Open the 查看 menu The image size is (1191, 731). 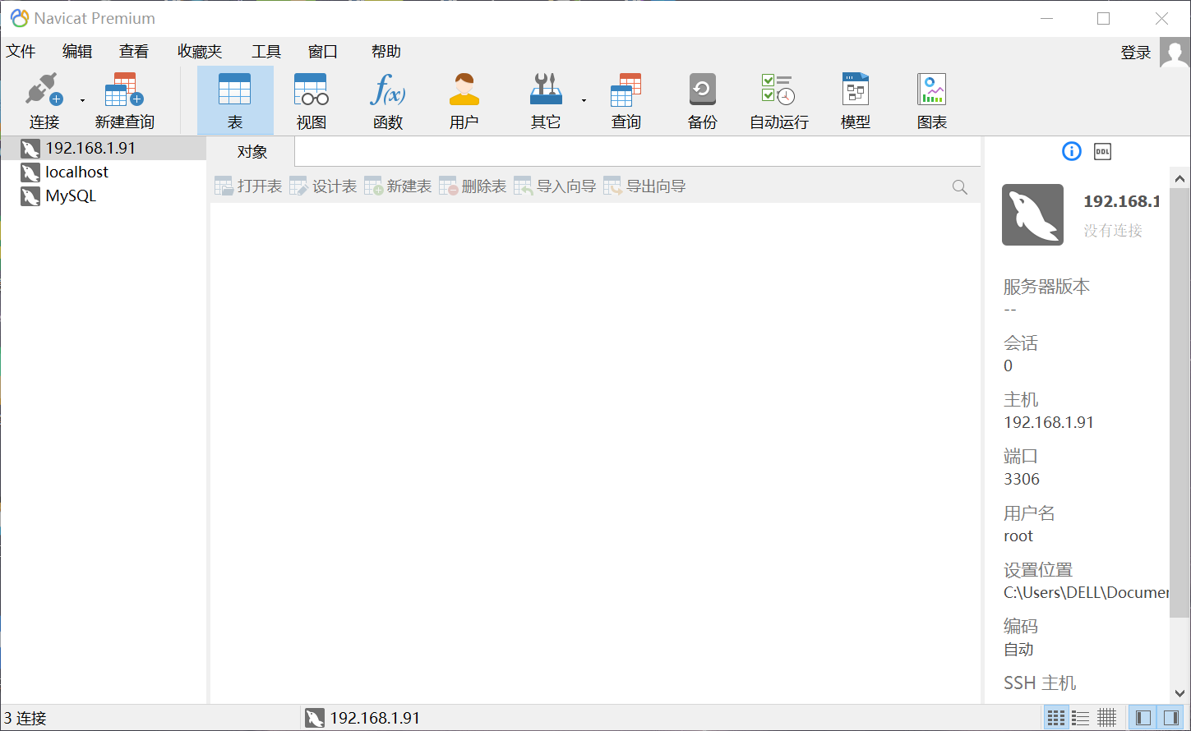coord(134,52)
